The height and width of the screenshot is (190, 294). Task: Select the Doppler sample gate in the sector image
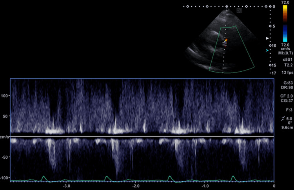click(x=225, y=44)
